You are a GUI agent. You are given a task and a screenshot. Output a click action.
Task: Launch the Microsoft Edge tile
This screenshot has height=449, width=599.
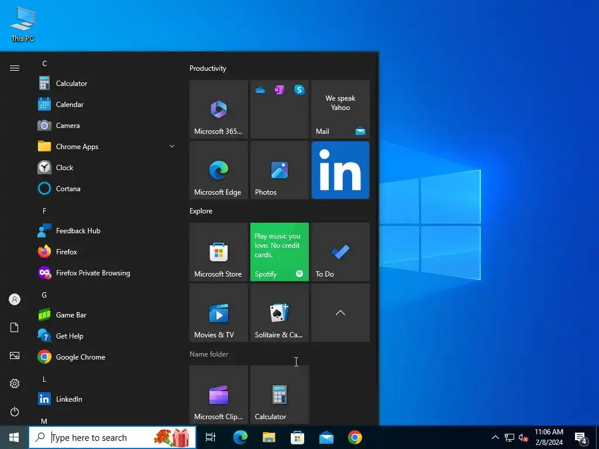coord(219,170)
